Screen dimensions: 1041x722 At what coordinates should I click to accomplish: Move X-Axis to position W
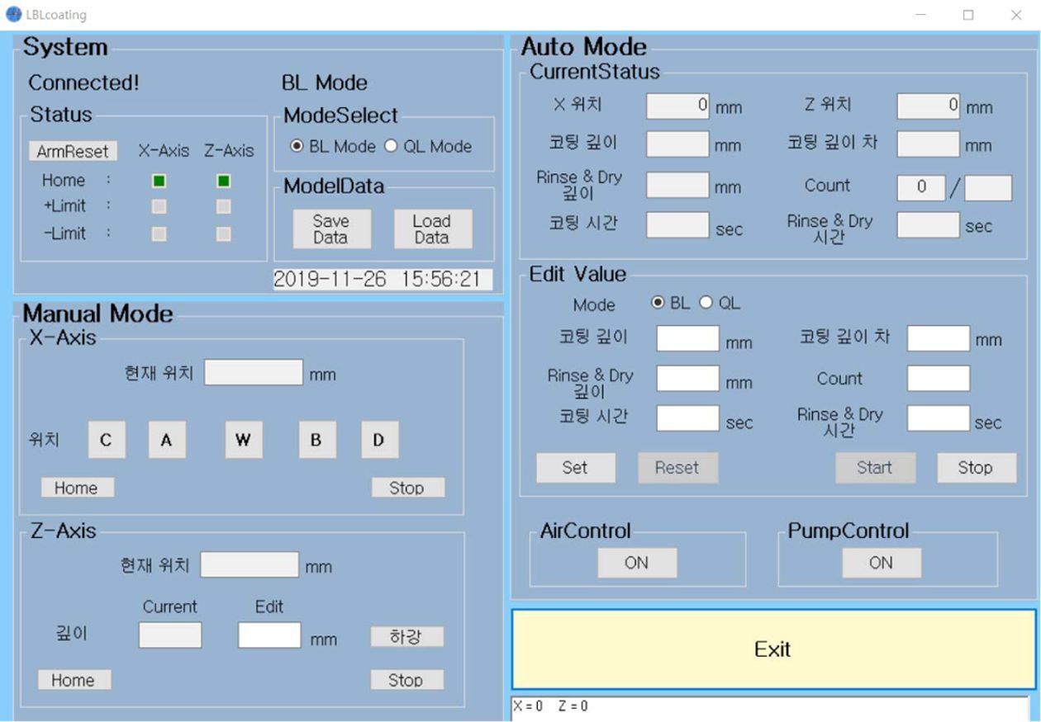pos(243,440)
